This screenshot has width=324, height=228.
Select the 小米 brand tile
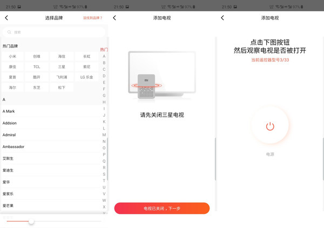click(12, 56)
